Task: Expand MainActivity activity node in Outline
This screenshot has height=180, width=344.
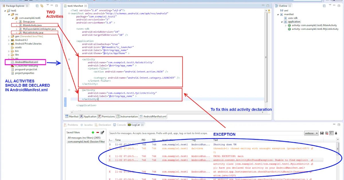Action: 285,25
